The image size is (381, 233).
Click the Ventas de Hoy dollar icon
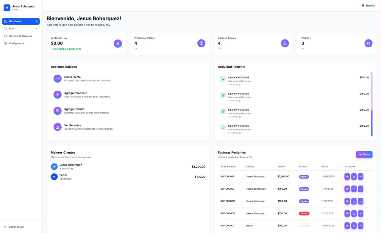click(x=118, y=43)
